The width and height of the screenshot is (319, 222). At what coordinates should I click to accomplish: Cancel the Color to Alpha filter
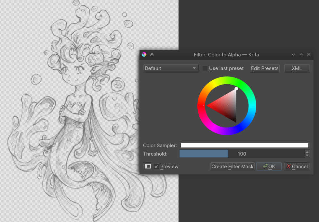click(297, 166)
